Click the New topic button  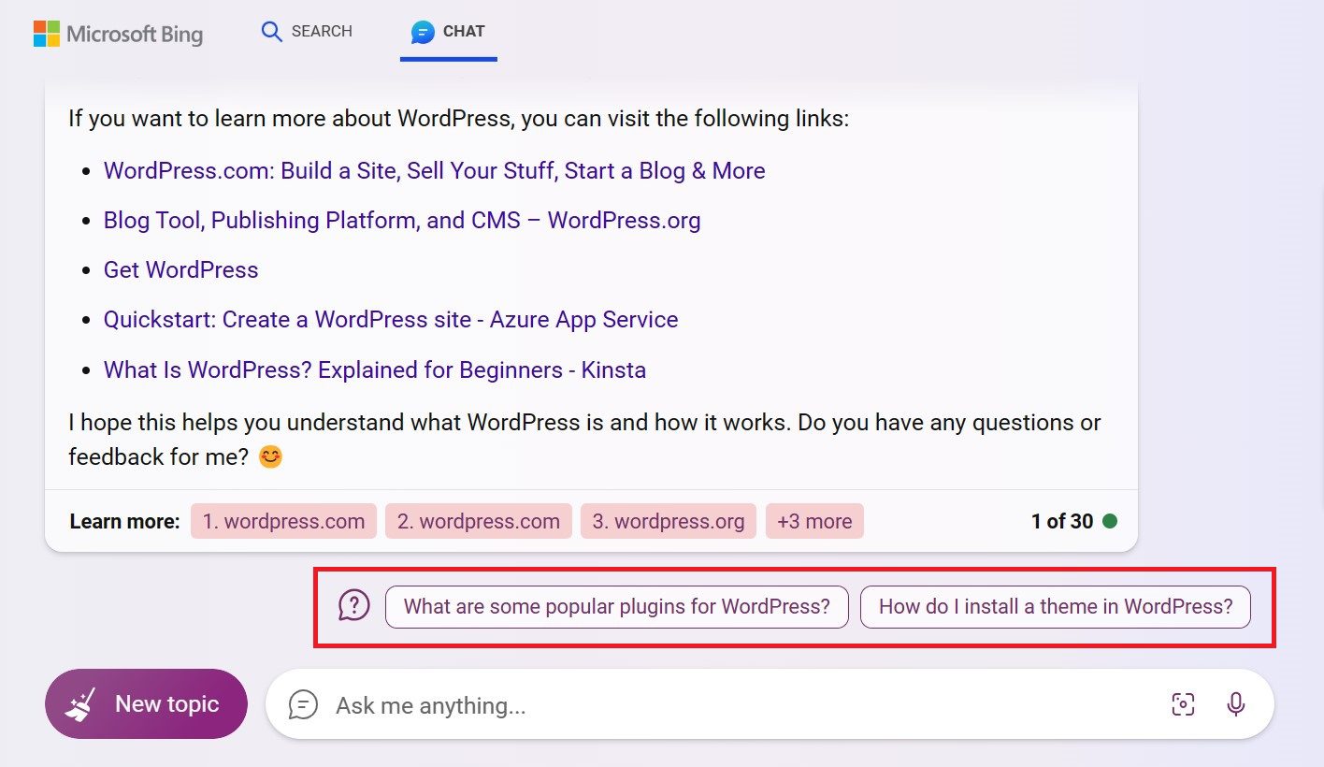[146, 703]
